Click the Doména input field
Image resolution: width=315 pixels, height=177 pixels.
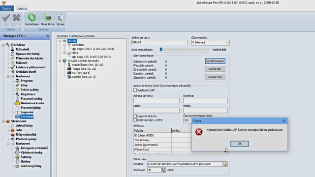(x=205, y=100)
